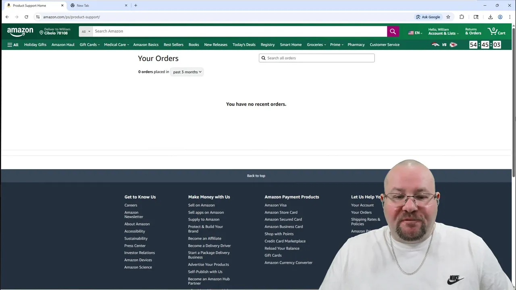Bookmark this page with star icon
Viewport: 516px width, 290px height.
point(448,17)
